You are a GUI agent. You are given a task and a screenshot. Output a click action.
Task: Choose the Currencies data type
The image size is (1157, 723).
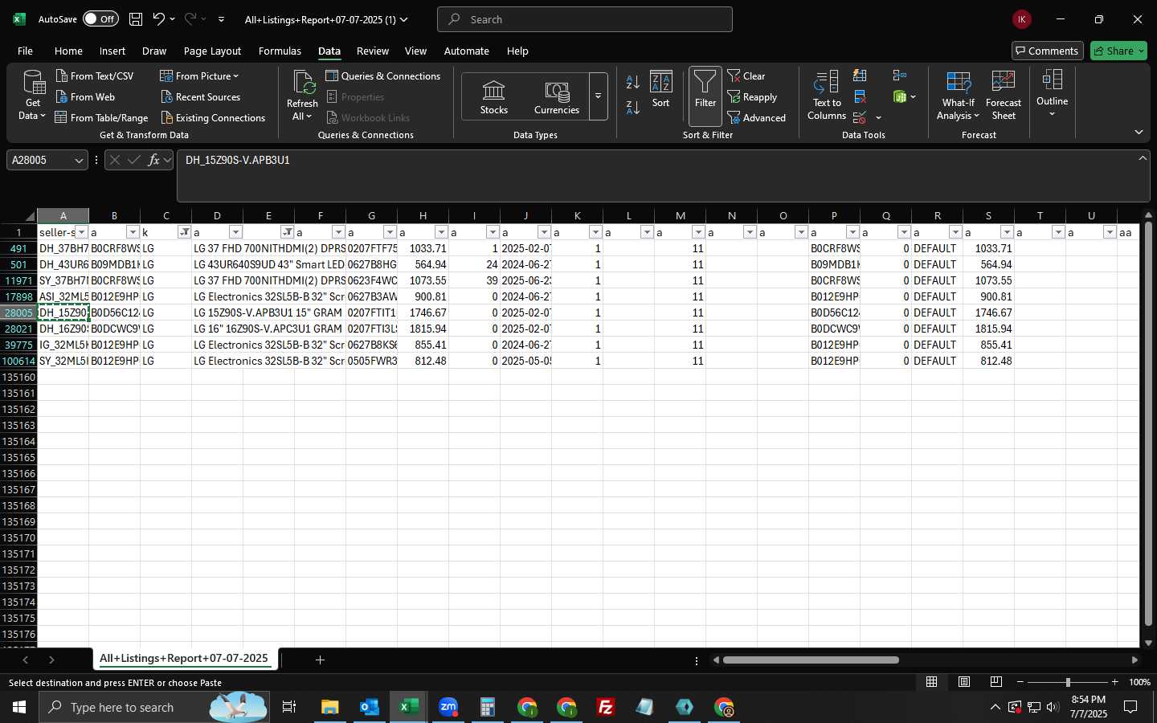[x=557, y=96]
